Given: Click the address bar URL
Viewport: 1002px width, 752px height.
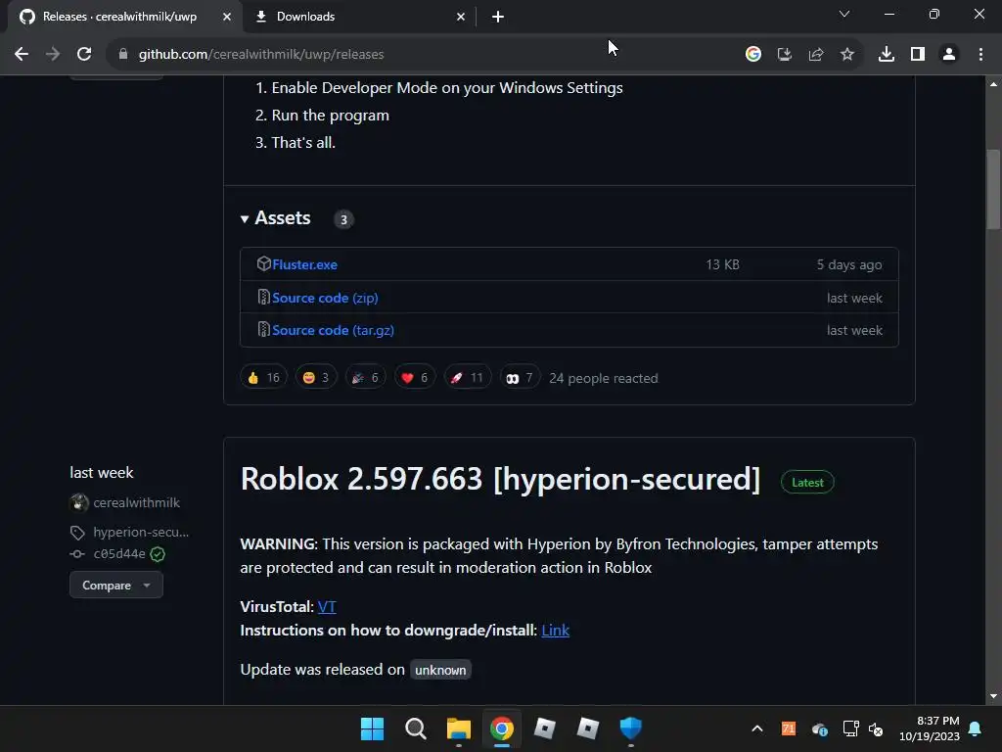Looking at the screenshot, I should 261,55.
